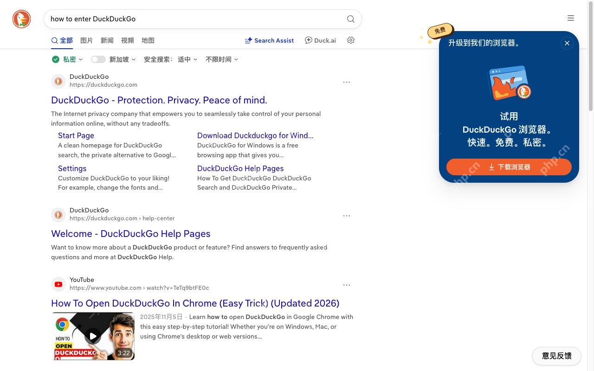Click the browser illustration in promo popup
This screenshot has width=594, height=371.
coord(509,83)
